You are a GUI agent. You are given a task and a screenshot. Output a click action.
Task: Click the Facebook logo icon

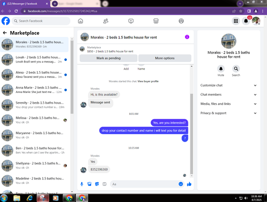point(6,21)
